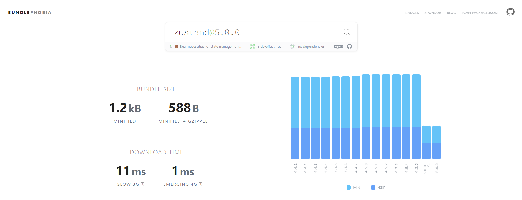Select the 4.4.5 version bar
The width and height of the screenshot is (522, 200).
tap(336, 118)
